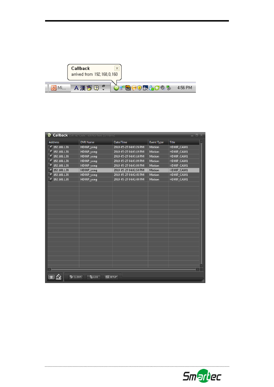Image resolution: width=274 pixels, height=387 pixels.
Task: Select the event row at 04:03:00 PM
Action: click(124, 165)
